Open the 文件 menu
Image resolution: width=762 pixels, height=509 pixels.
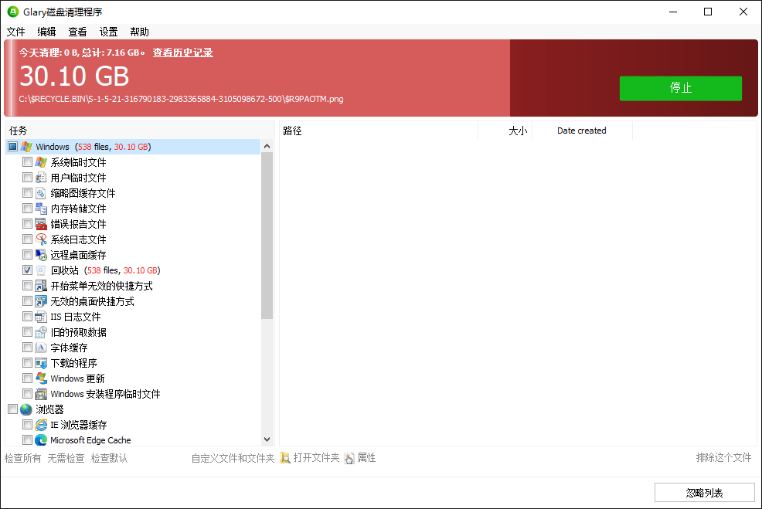[x=15, y=32]
